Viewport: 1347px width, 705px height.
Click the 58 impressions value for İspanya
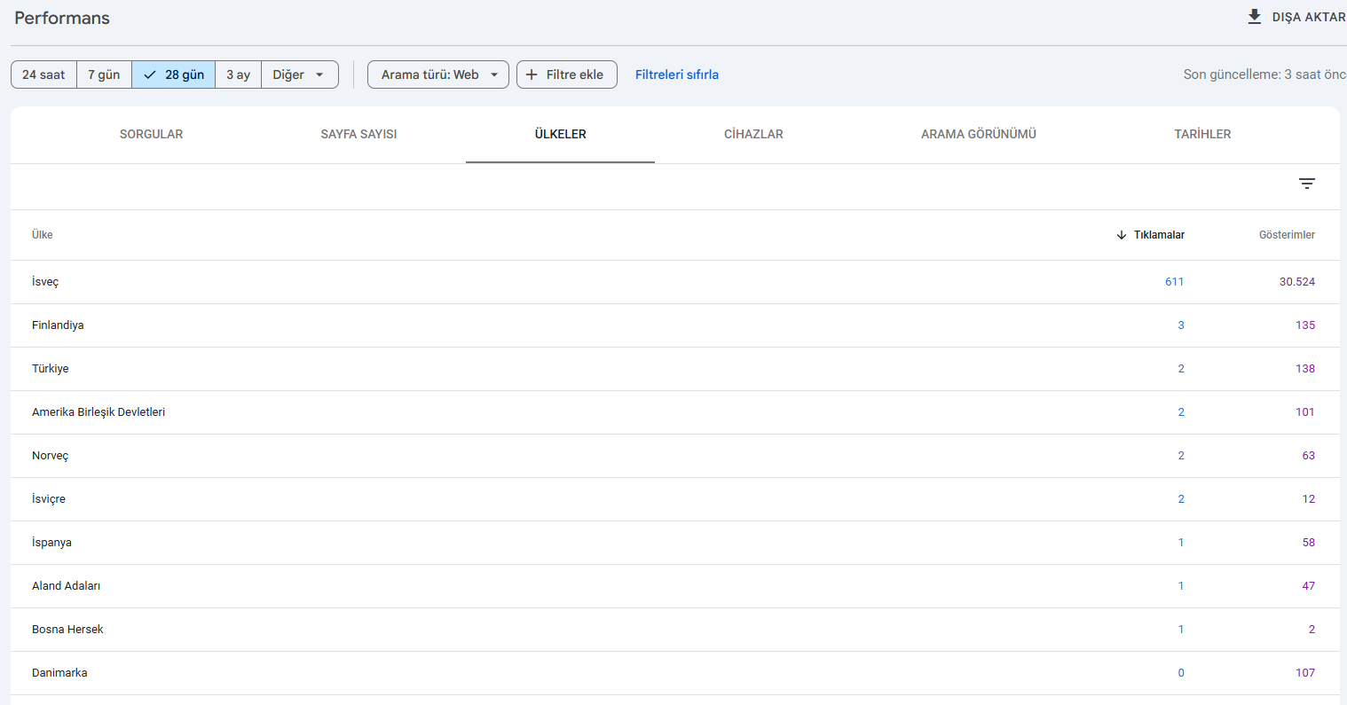(1309, 543)
